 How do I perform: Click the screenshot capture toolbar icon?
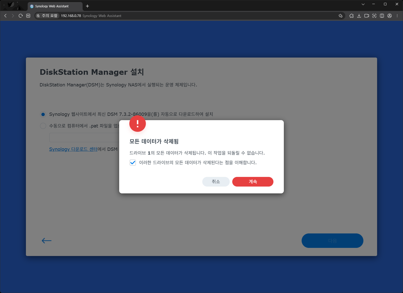coord(374,16)
